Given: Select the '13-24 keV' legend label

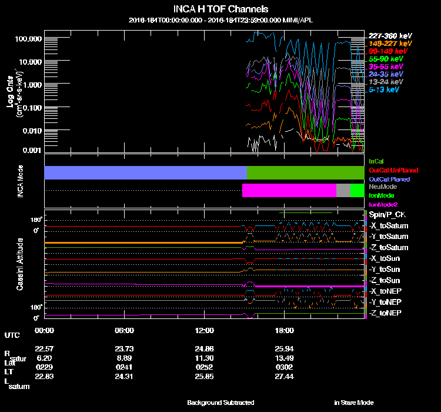Looking at the screenshot, I should coord(386,82).
